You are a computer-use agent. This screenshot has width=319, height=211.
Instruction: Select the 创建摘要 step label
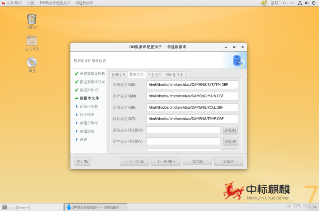click(x=87, y=131)
